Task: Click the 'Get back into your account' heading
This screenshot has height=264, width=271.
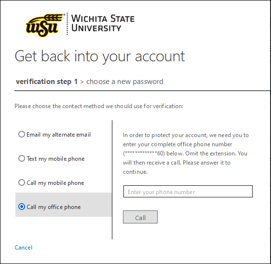Action: [x=100, y=56]
